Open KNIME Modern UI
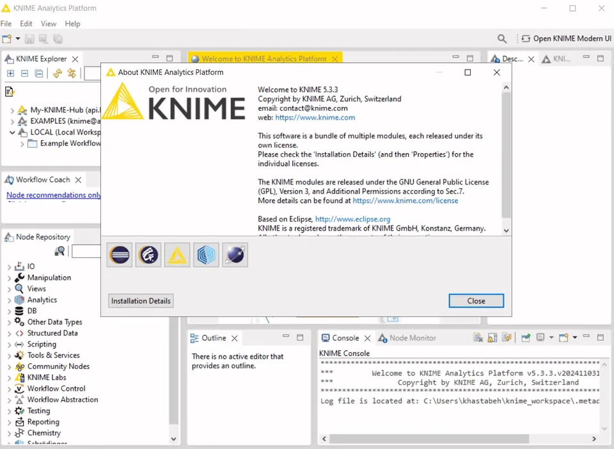 [566, 38]
